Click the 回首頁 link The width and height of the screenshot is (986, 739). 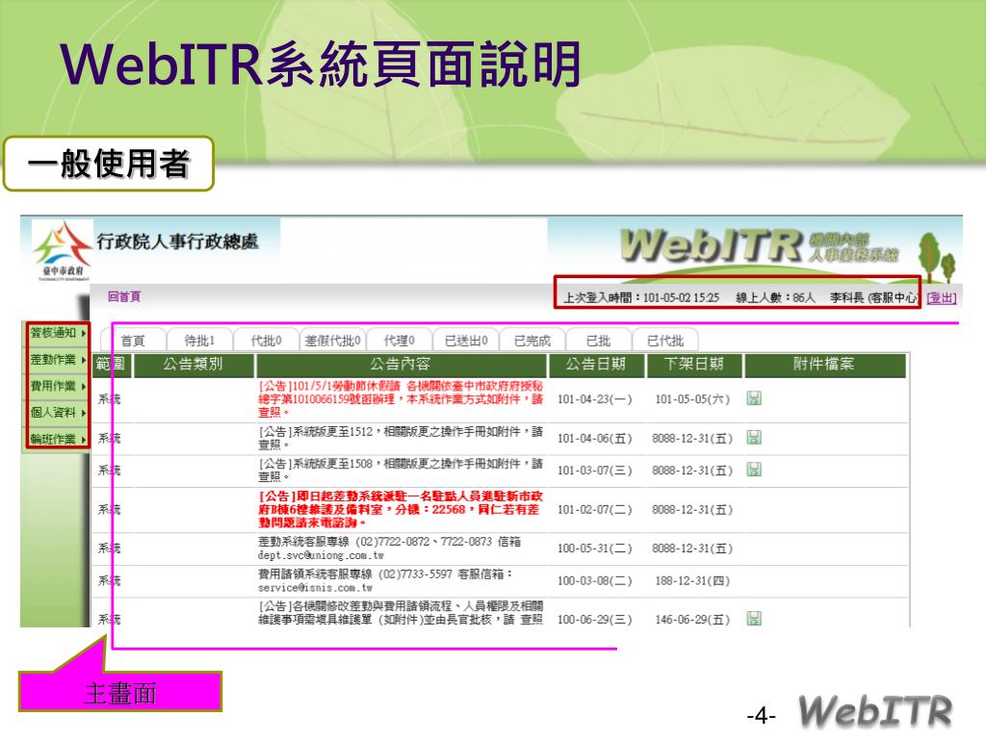click(124, 296)
